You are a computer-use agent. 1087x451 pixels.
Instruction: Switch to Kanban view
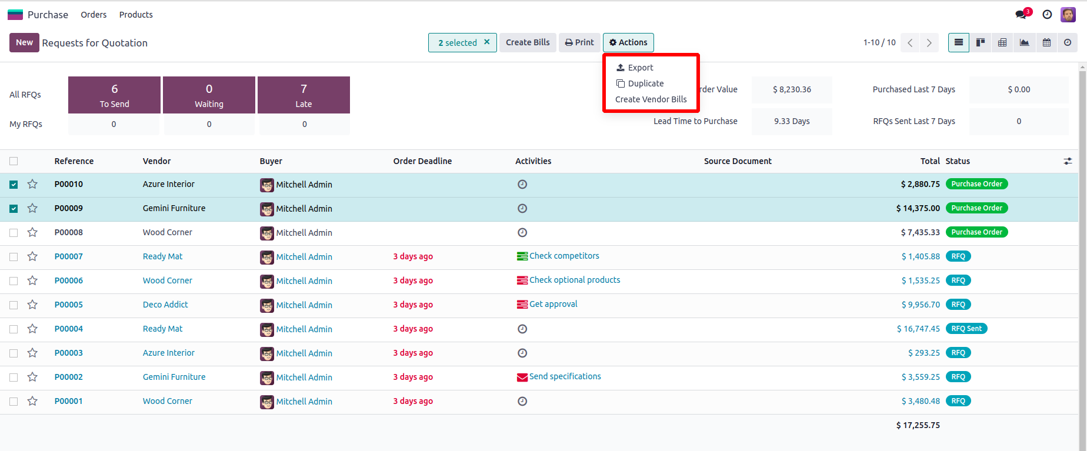pos(981,42)
